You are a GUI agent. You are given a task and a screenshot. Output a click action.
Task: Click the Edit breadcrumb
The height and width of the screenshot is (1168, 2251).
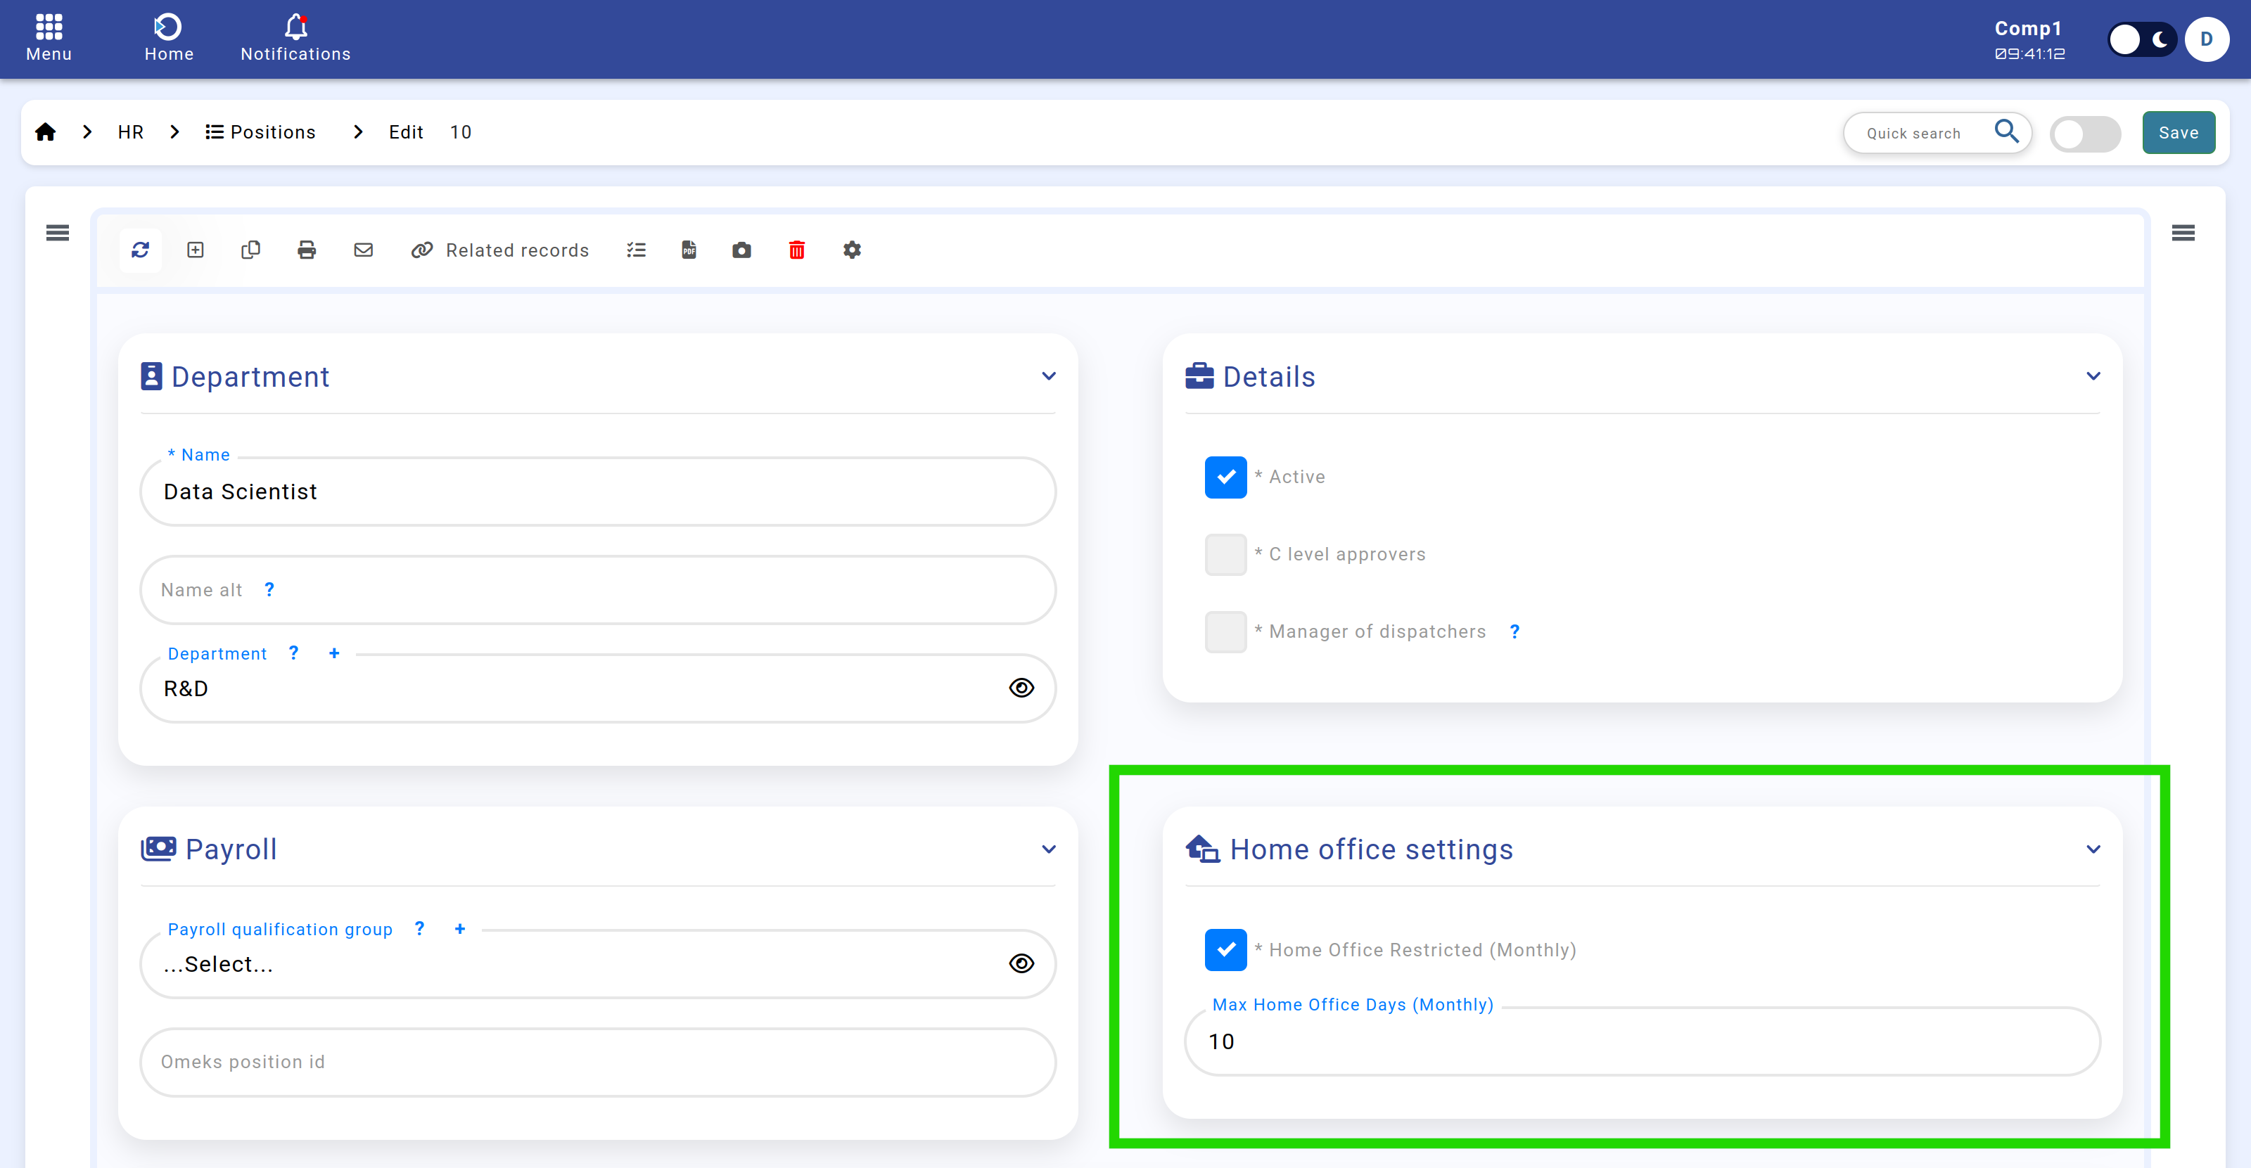click(x=407, y=132)
